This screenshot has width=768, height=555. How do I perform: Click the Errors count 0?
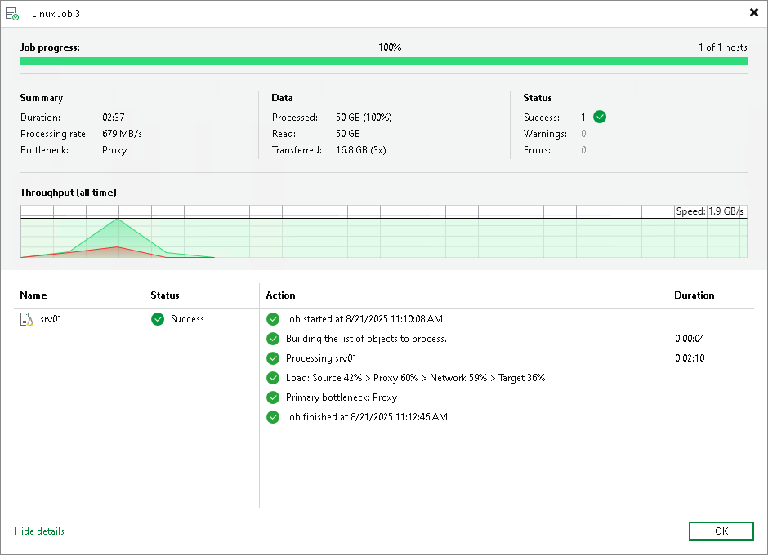tap(583, 150)
